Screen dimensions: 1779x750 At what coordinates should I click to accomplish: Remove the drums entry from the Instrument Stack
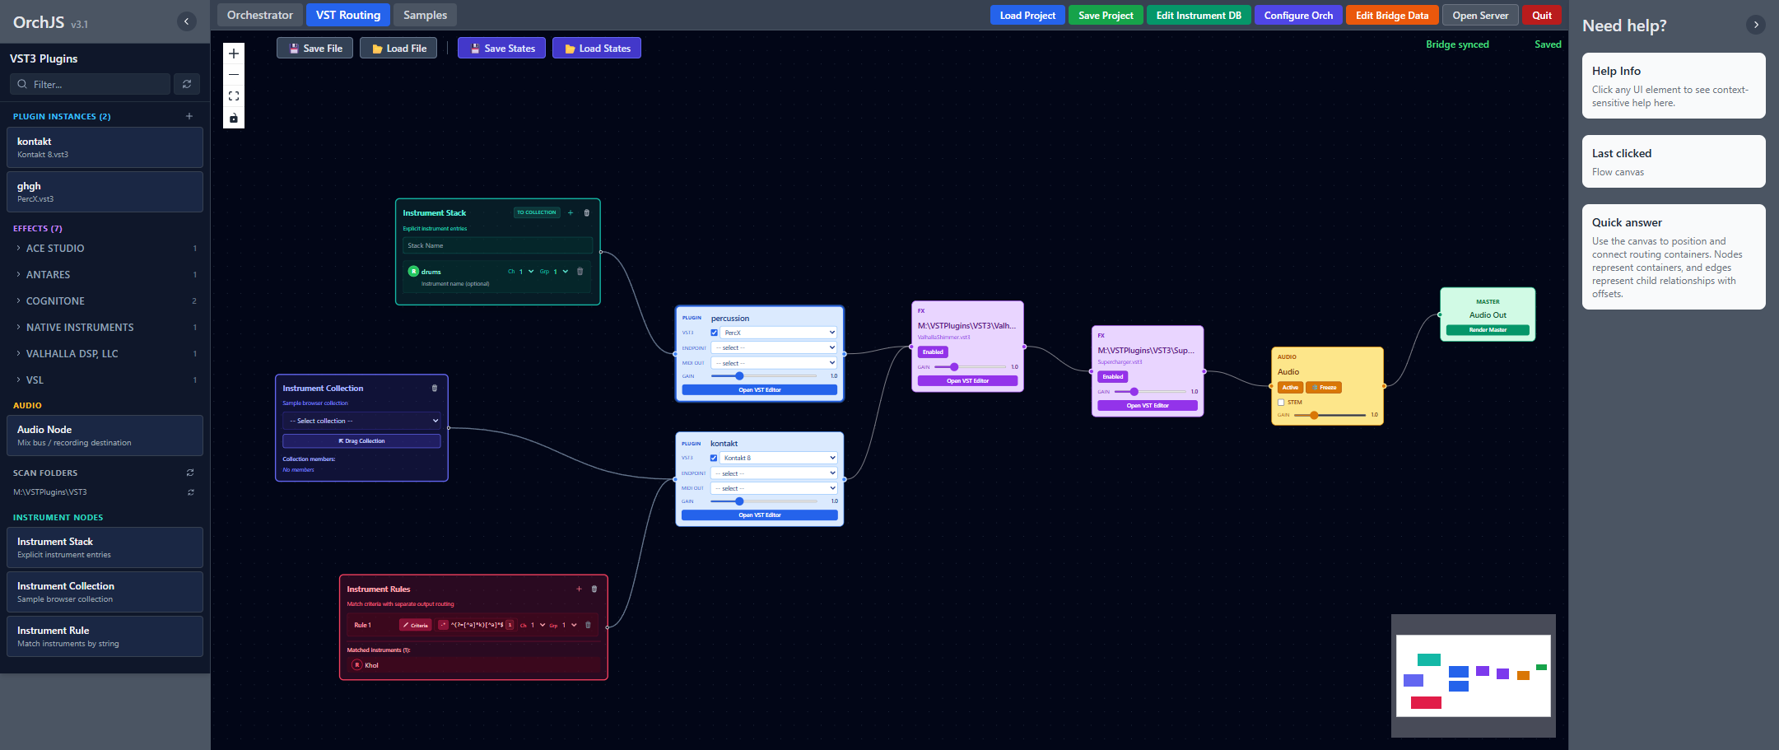pyautogui.click(x=580, y=272)
